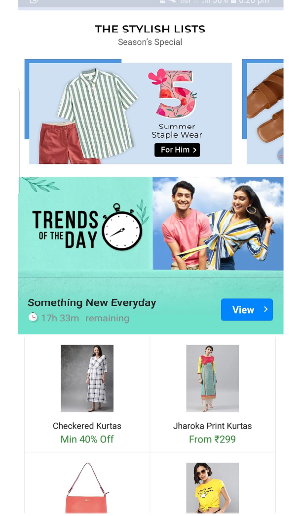Tap the View button for trends
301x516 pixels.
(x=247, y=310)
